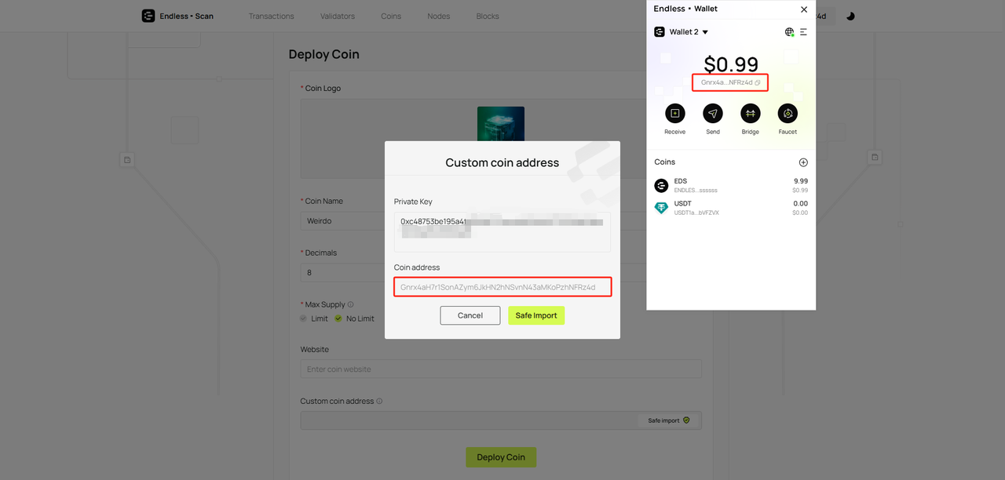
Task: Open the wallet hamburger menu icon
Action: [x=803, y=32]
